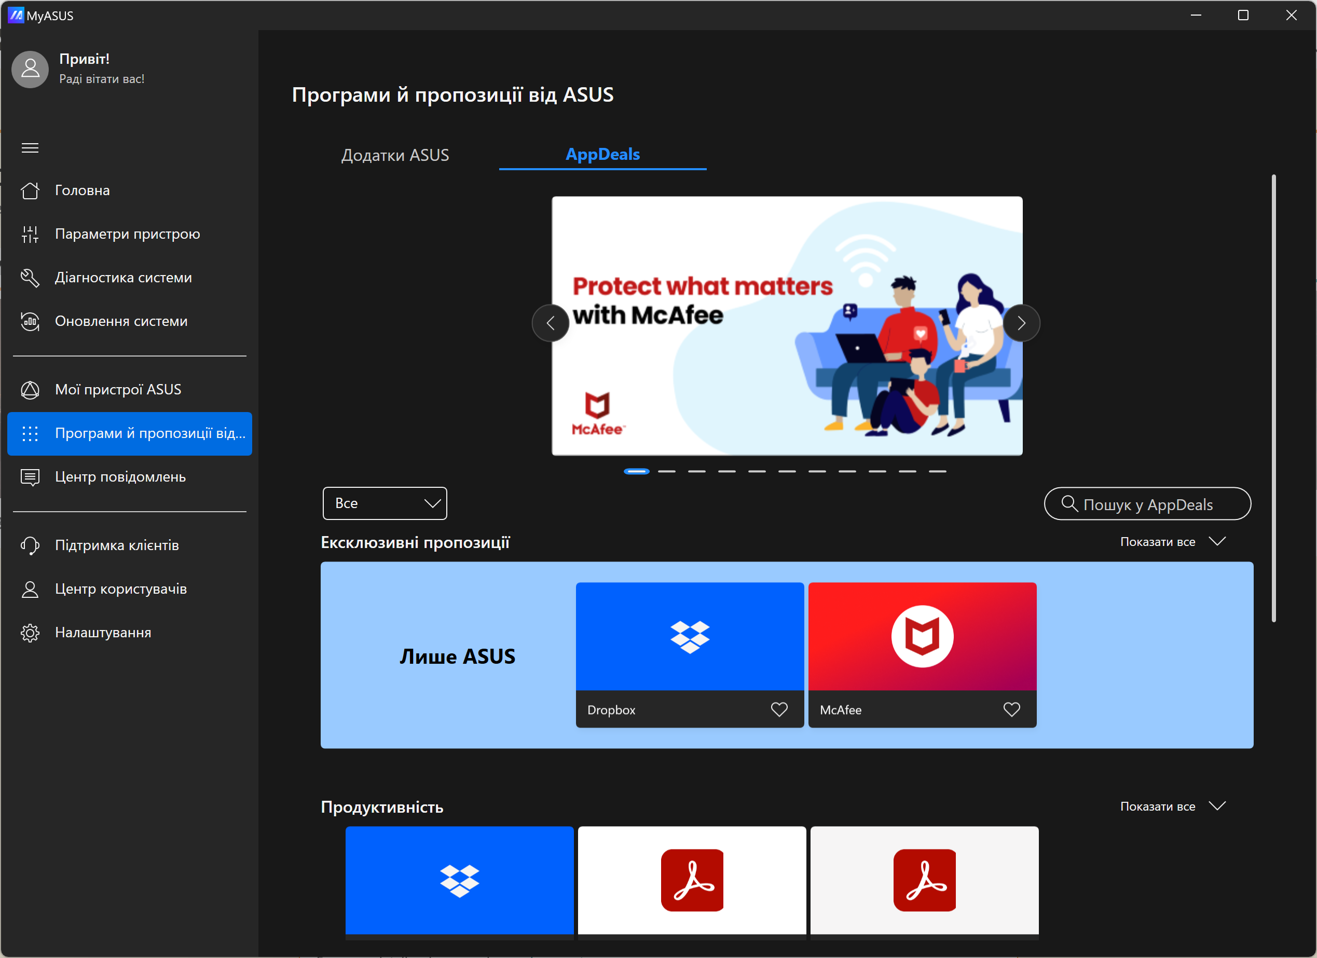Click the user profile avatar
The height and width of the screenshot is (958, 1317).
[x=30, y=69]
